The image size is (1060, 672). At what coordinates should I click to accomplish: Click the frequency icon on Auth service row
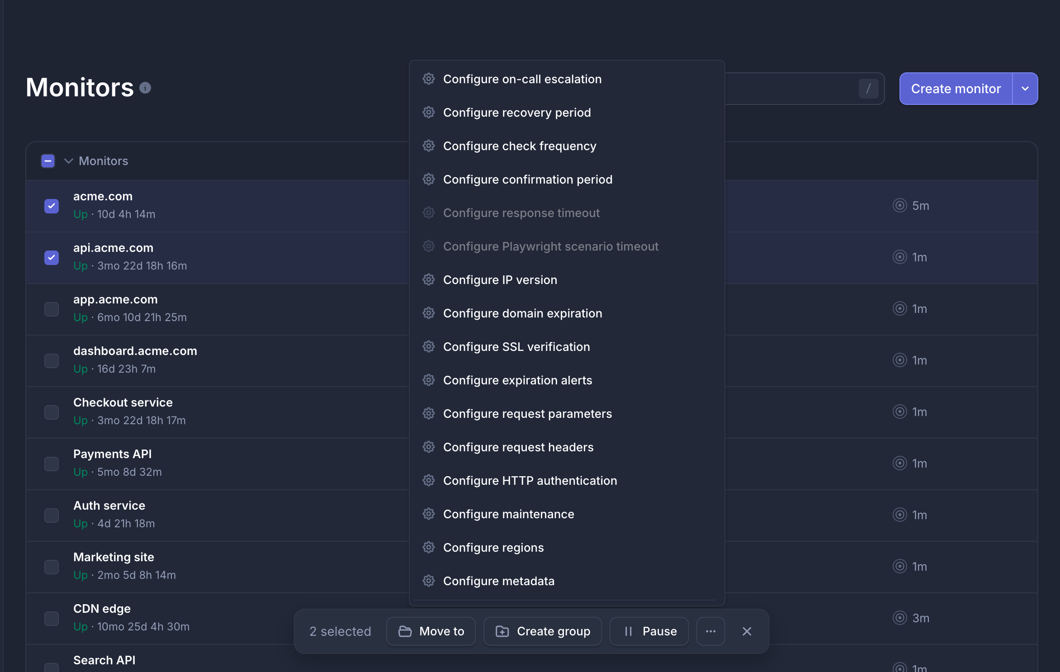point(900,515)
